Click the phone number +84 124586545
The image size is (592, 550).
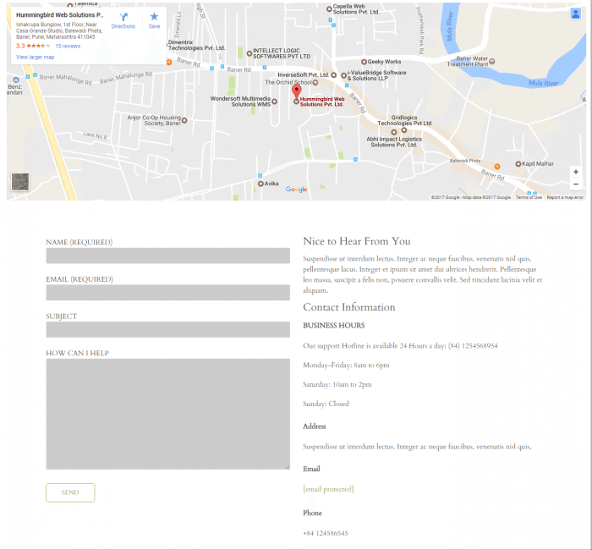[326, 533]
